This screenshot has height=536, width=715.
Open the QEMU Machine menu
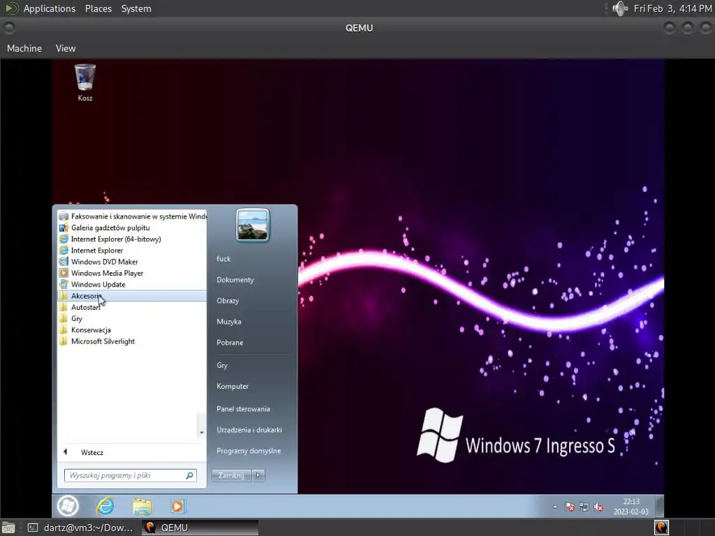[x=24, y=48]
